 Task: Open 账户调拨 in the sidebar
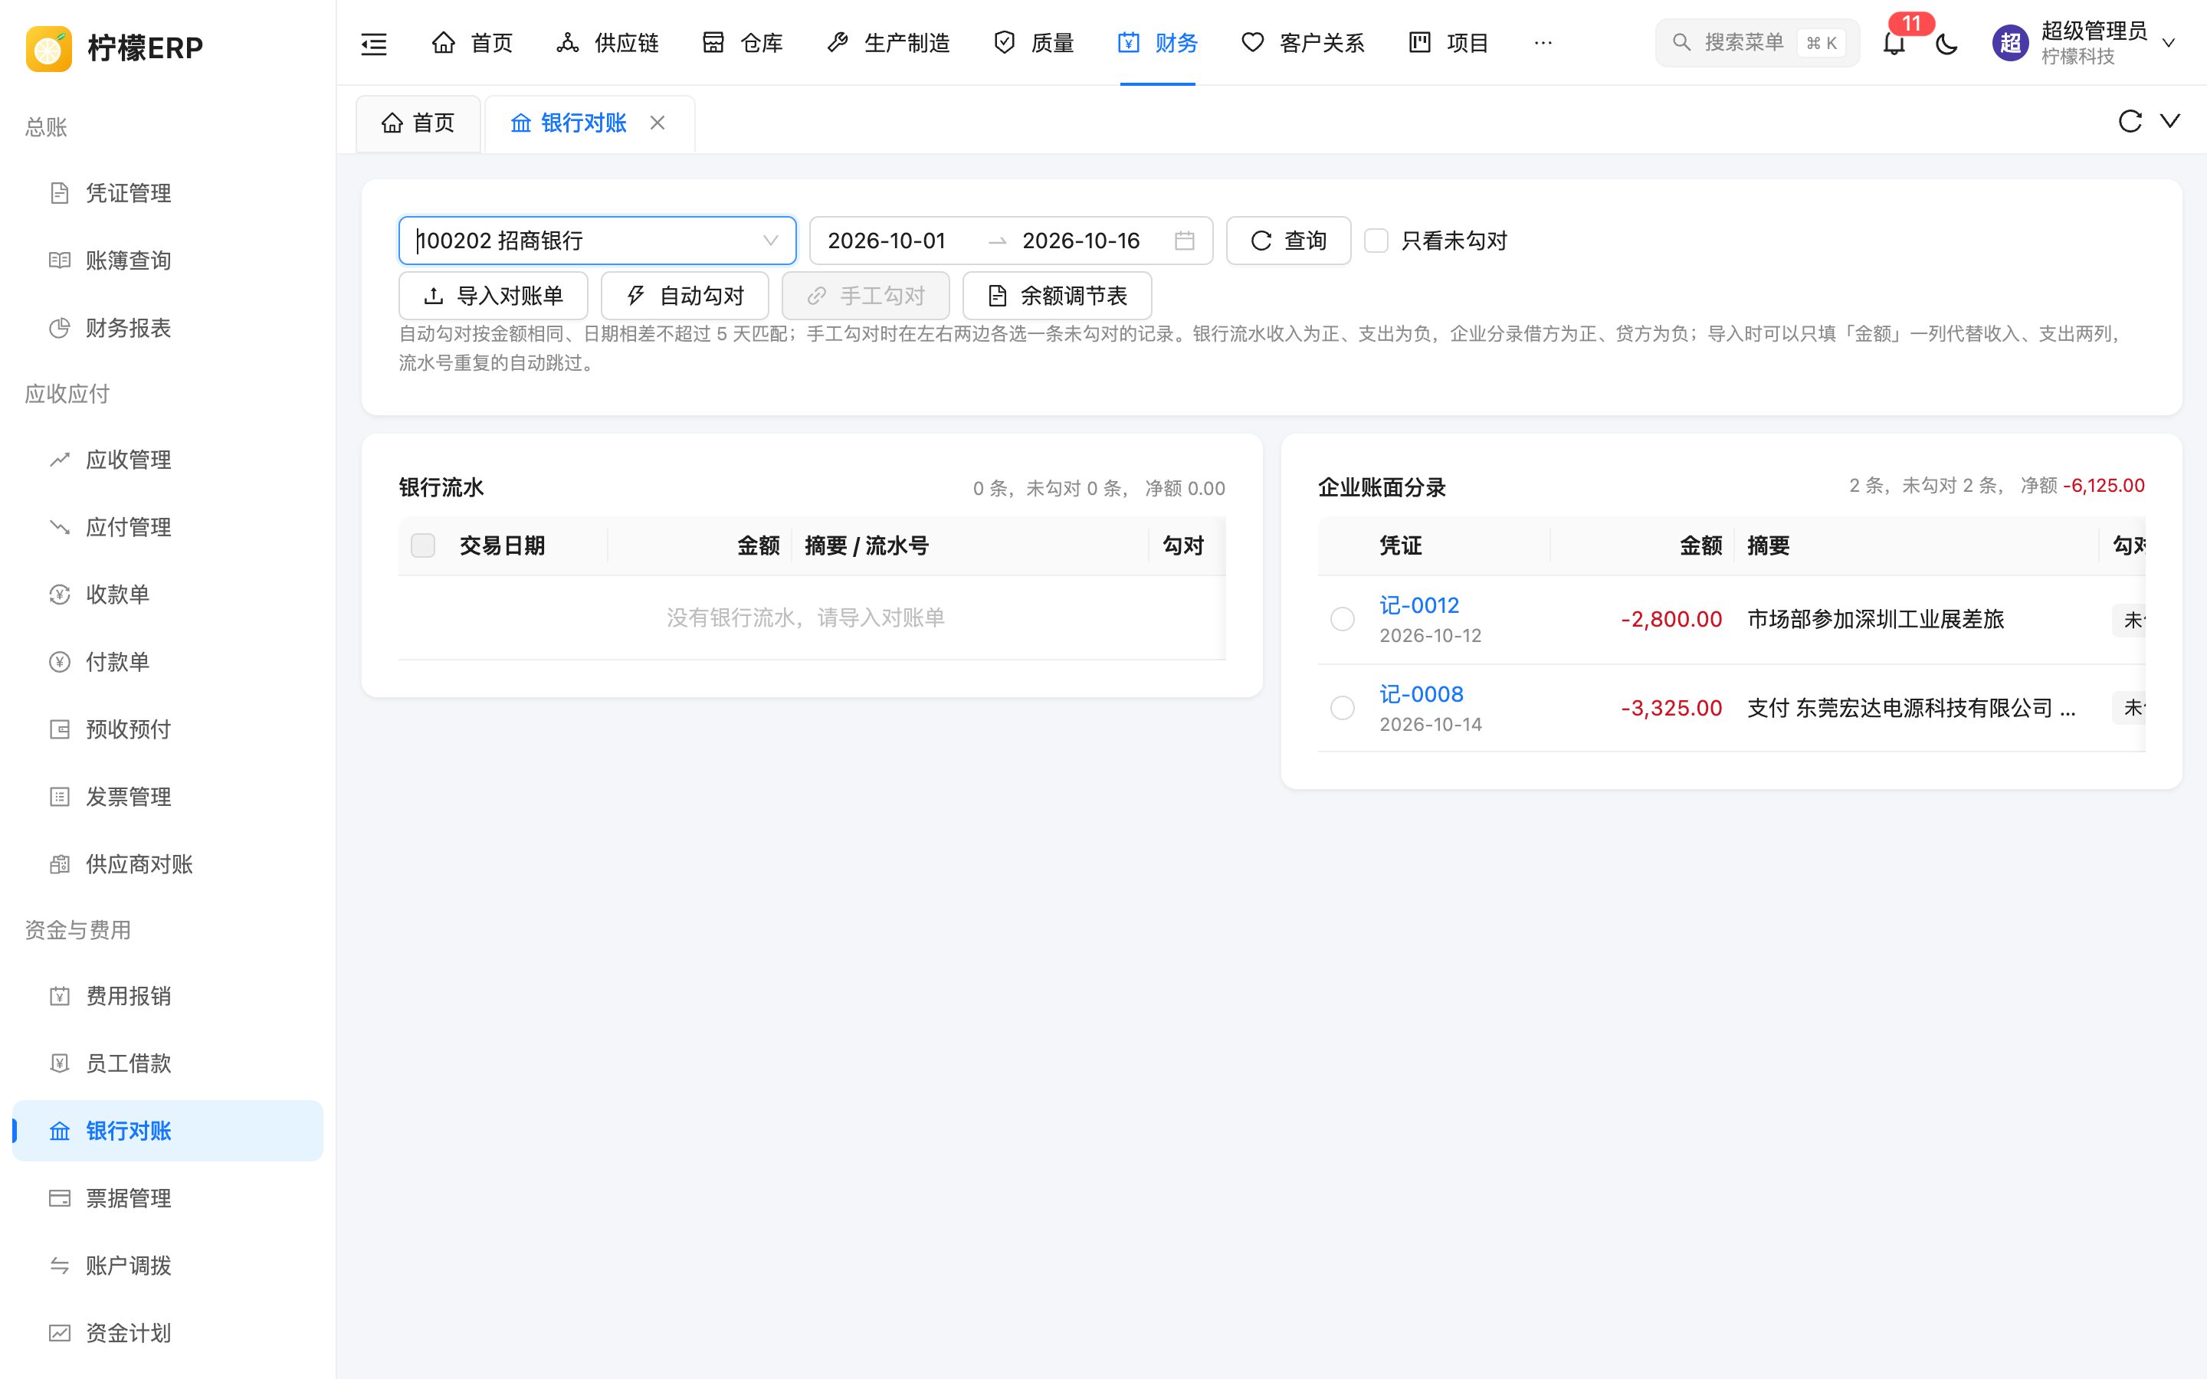coord(168,1266)
